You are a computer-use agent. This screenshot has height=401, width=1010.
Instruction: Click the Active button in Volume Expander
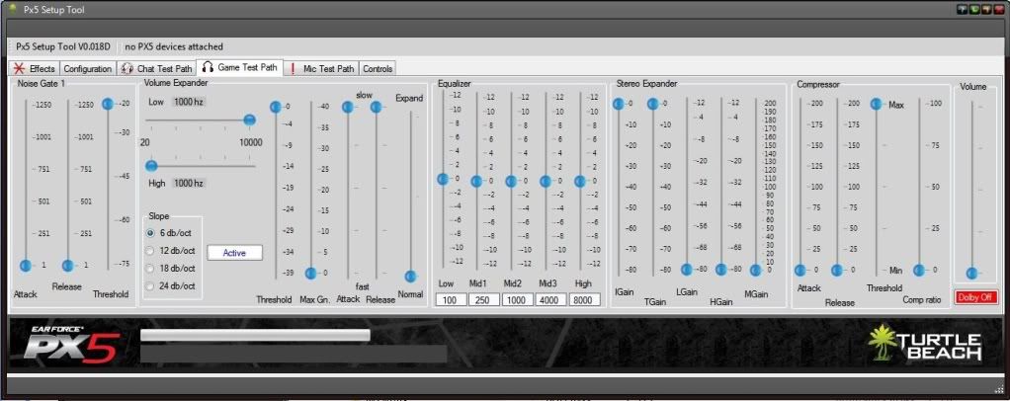(234, 253)
